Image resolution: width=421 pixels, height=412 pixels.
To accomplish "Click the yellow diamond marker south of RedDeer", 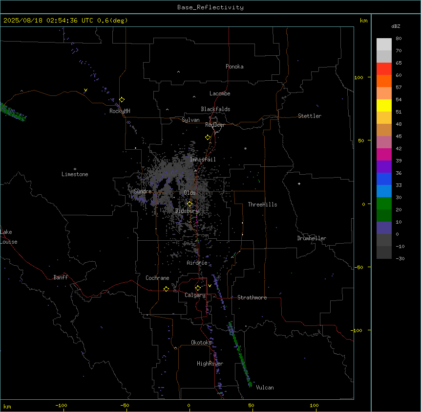I will coord(208,137).
